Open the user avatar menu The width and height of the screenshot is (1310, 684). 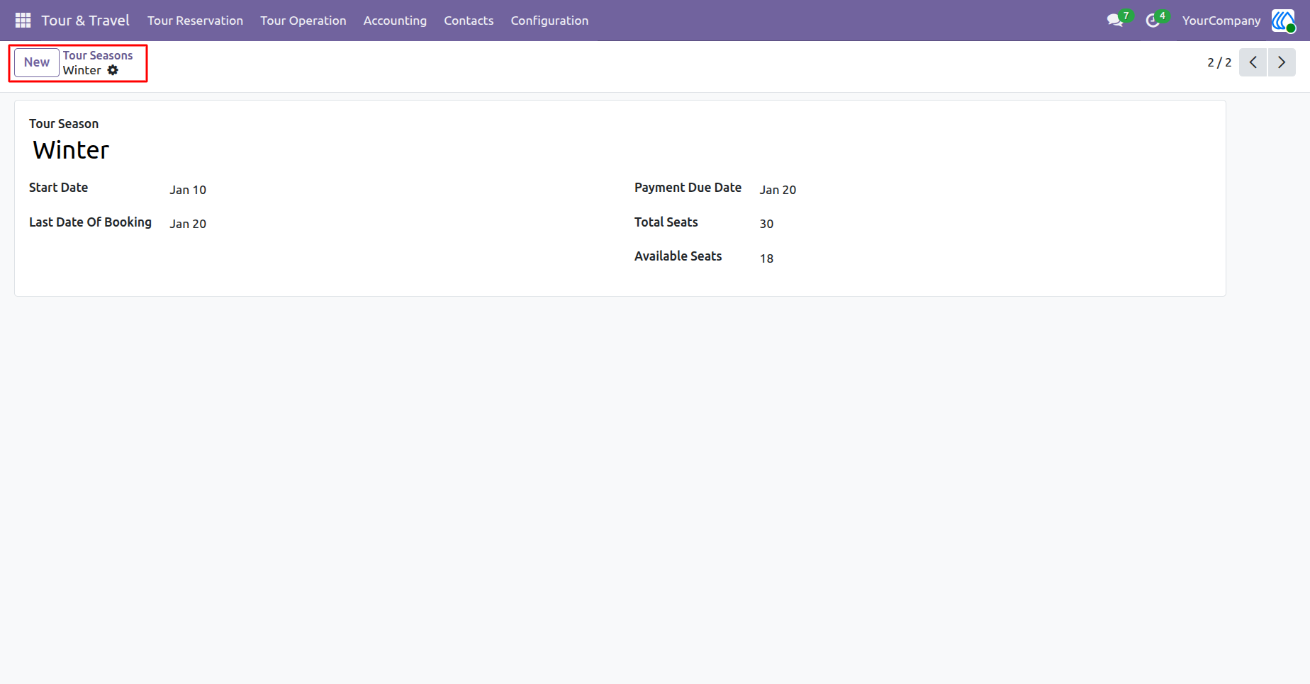pyautogui.click(x=1283, y=21)
